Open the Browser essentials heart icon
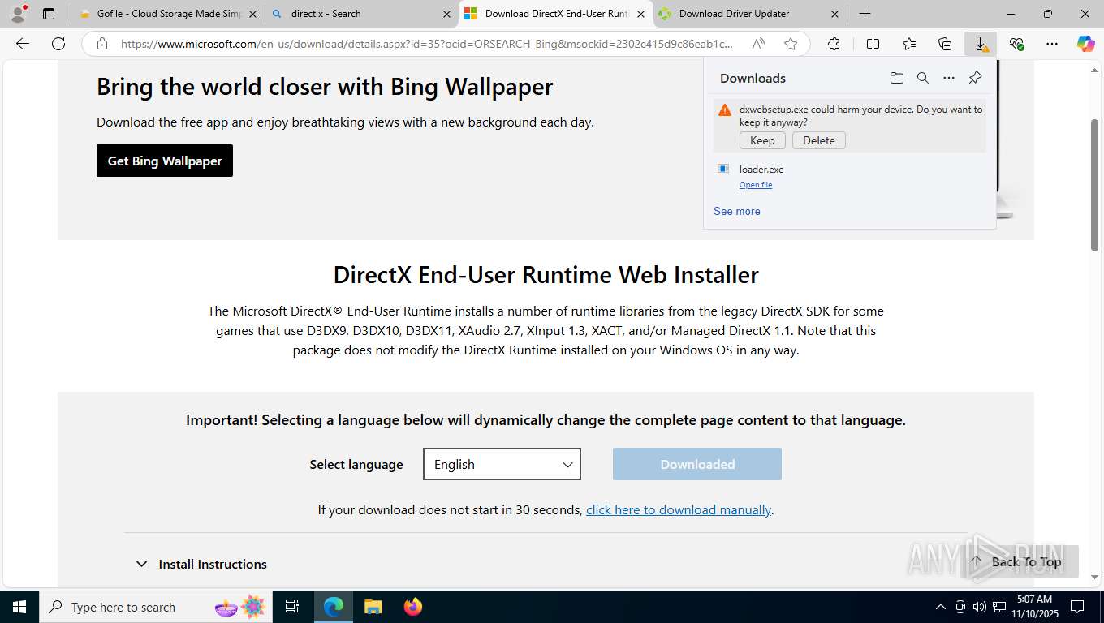The width and height of the screenshot is (1104, 623). (1016, 44)
